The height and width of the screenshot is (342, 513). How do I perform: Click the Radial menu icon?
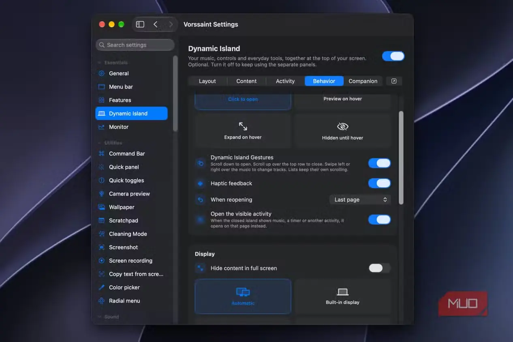coord(101,301)
